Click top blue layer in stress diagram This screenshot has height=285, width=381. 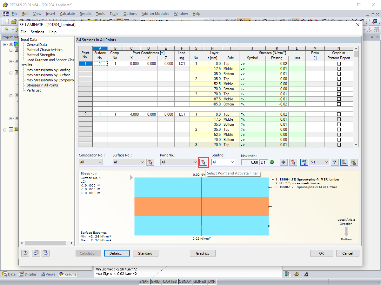[x=202, y=187]
